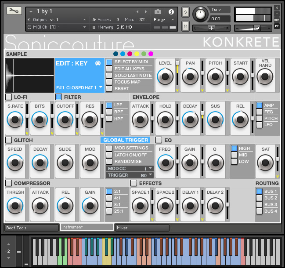Select the yellow color dot
The image size is (285, 268).
click(x=137, y=54)
